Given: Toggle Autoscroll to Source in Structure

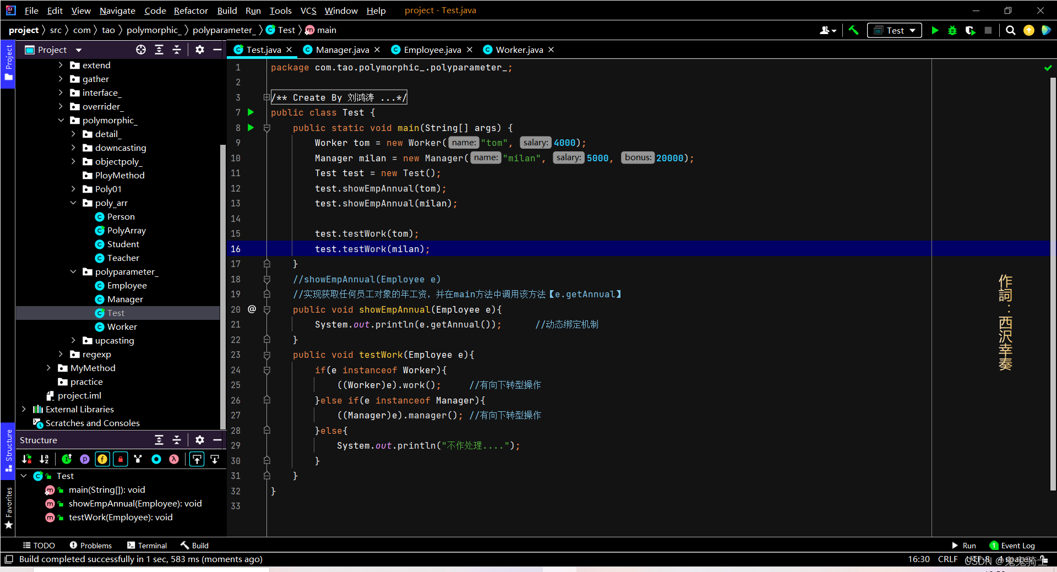Looking at the screenshot, I should pyautogui.click(x=197, y=459).
